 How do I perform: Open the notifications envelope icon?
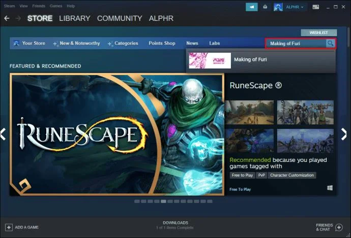click(x=265, y=7)
